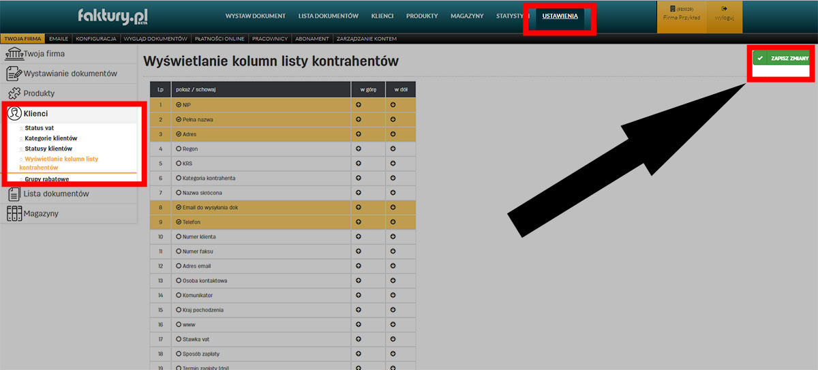The width and height of the screenshot is (818, 370).
Task: Show Kategoria kontrahenta column
Action: click(x=179, y=178)
